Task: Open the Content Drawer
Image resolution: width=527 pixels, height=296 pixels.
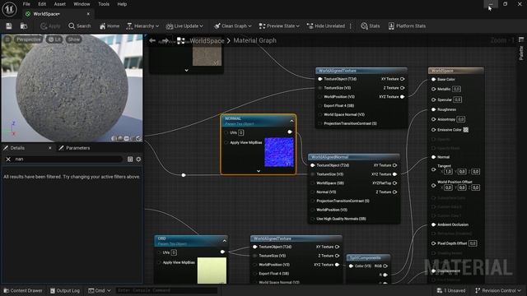Action: (23, 290)
